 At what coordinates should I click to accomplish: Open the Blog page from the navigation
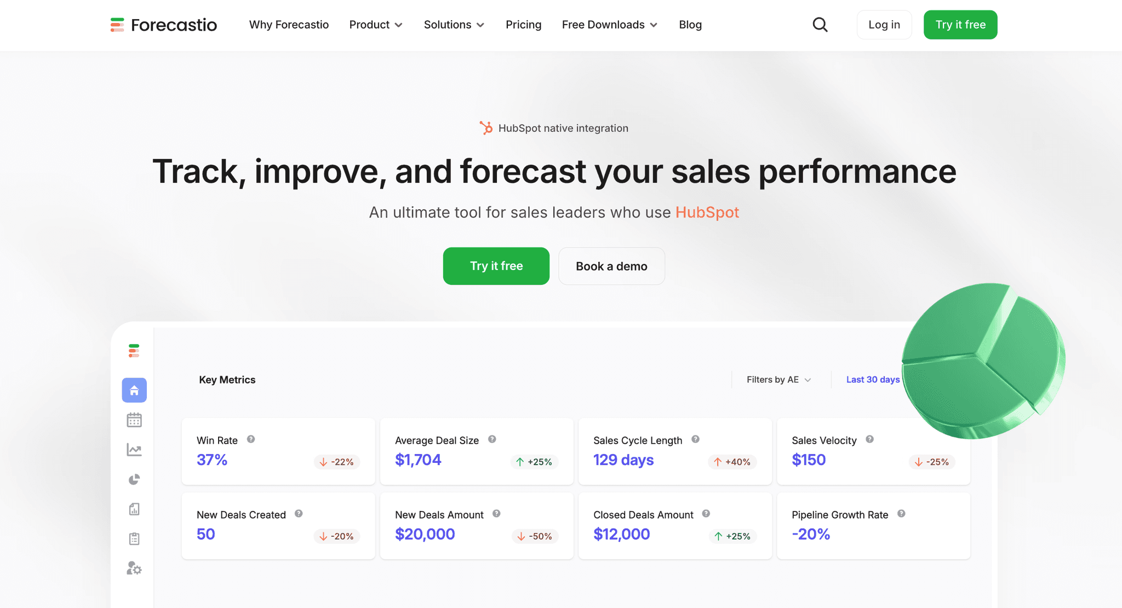690,25
